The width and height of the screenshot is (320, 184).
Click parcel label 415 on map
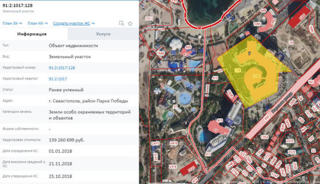tap(215, 78)
